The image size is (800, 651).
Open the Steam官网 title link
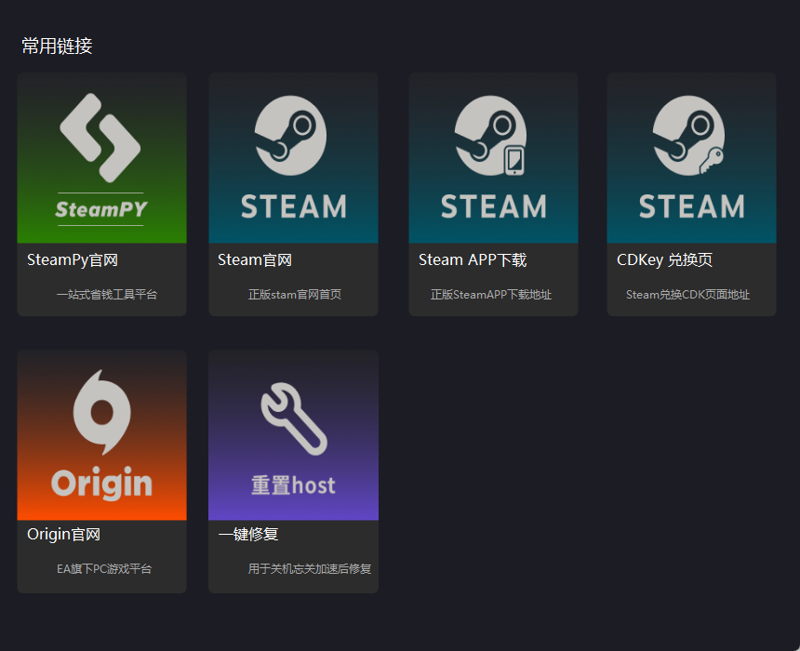[x=255, y=260]
